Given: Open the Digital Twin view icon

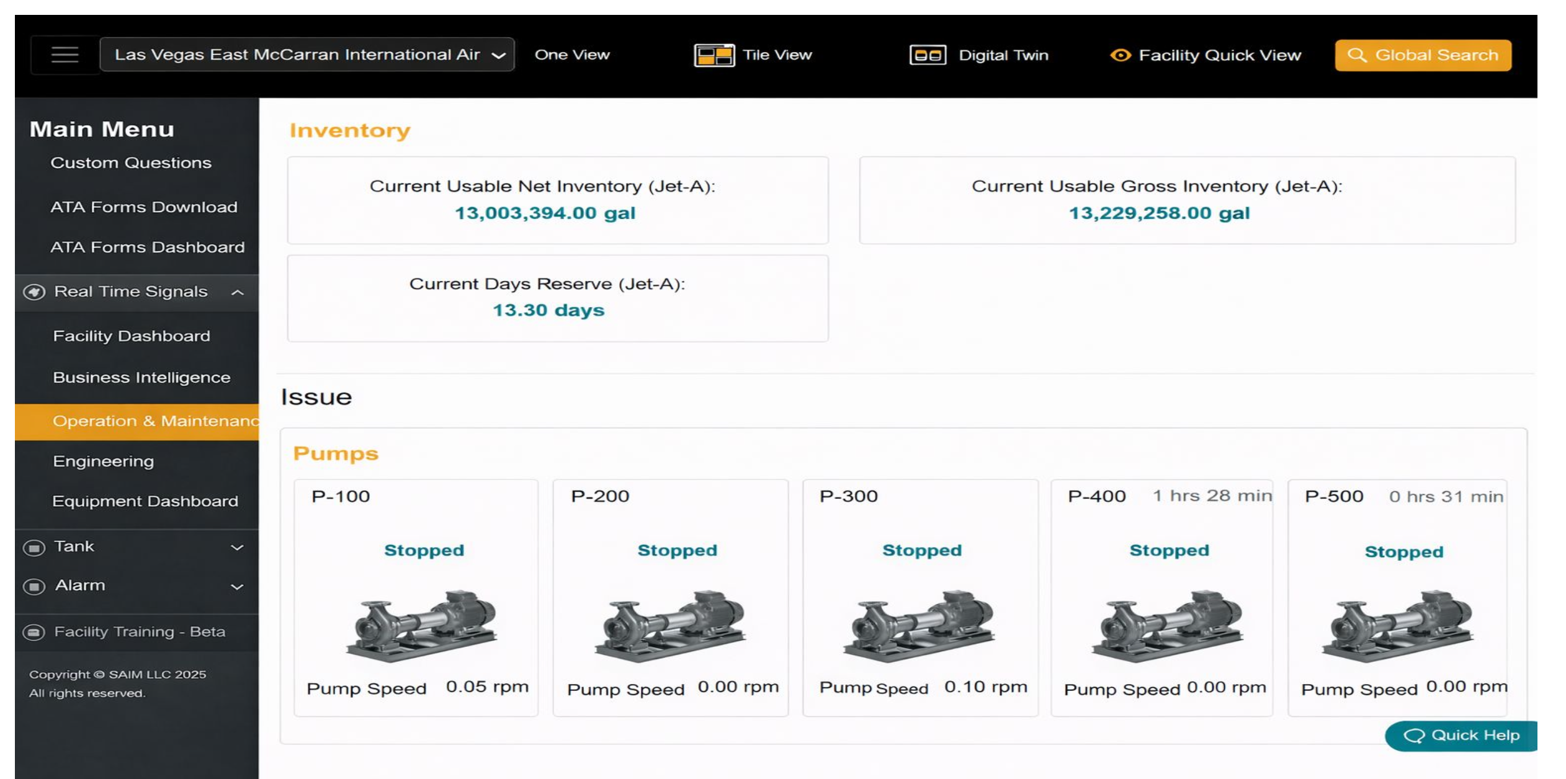Looking at the screenshot, I should [924, 55].
